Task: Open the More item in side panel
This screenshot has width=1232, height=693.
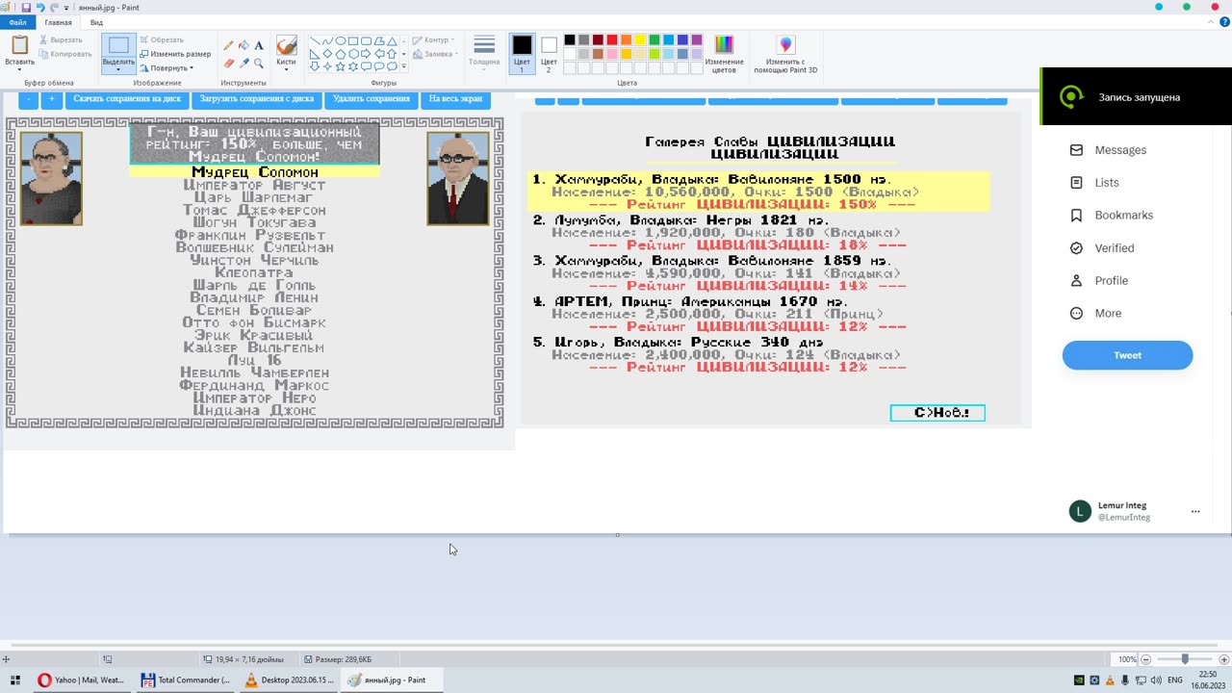Action: point(1095,314)
